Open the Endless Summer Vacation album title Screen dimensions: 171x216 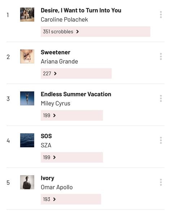76,94
